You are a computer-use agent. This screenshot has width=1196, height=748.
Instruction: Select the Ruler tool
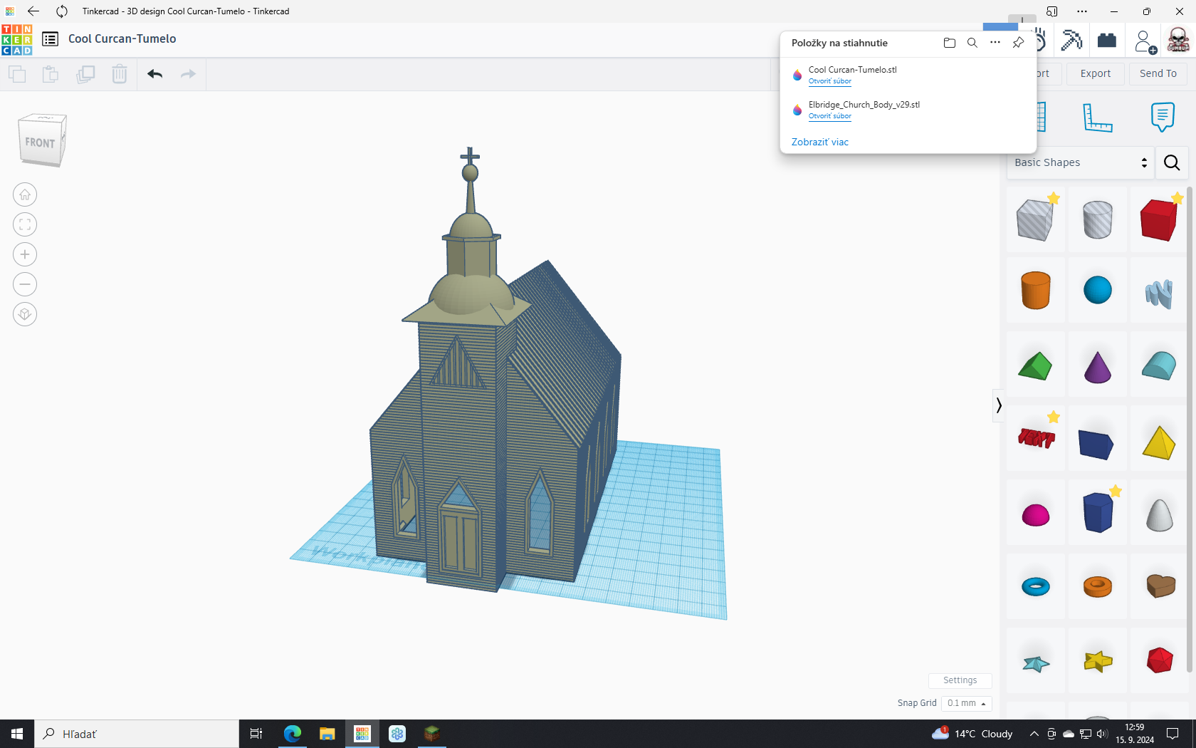(x=1097, y=118)
